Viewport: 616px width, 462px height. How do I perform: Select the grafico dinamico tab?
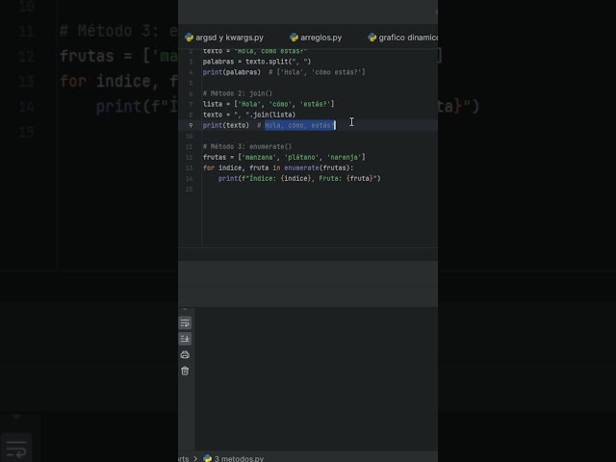click(x=402, y=38)
